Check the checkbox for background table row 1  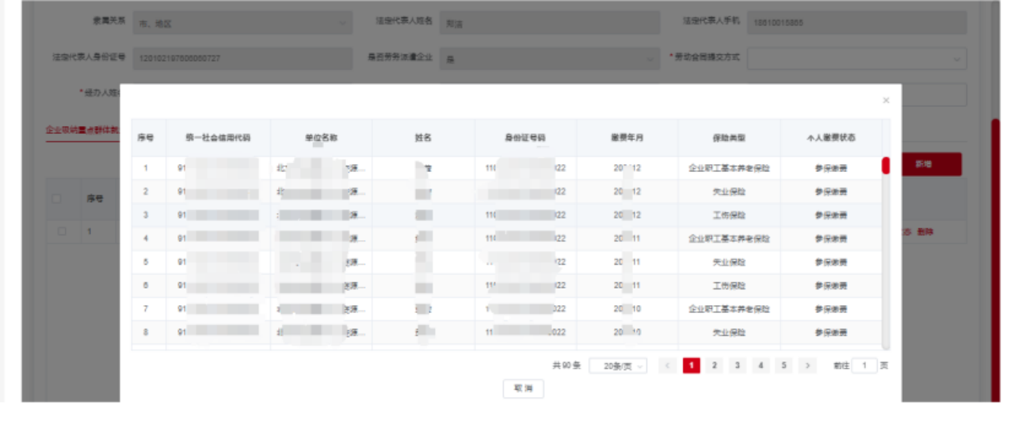pos(63,231)
